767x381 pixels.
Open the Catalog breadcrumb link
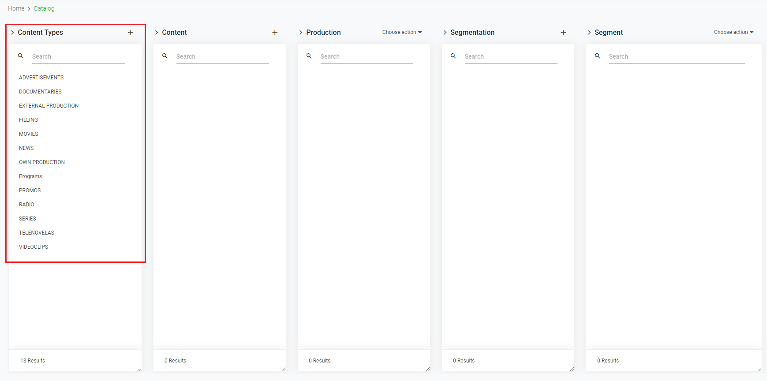(x=44, y=8)
